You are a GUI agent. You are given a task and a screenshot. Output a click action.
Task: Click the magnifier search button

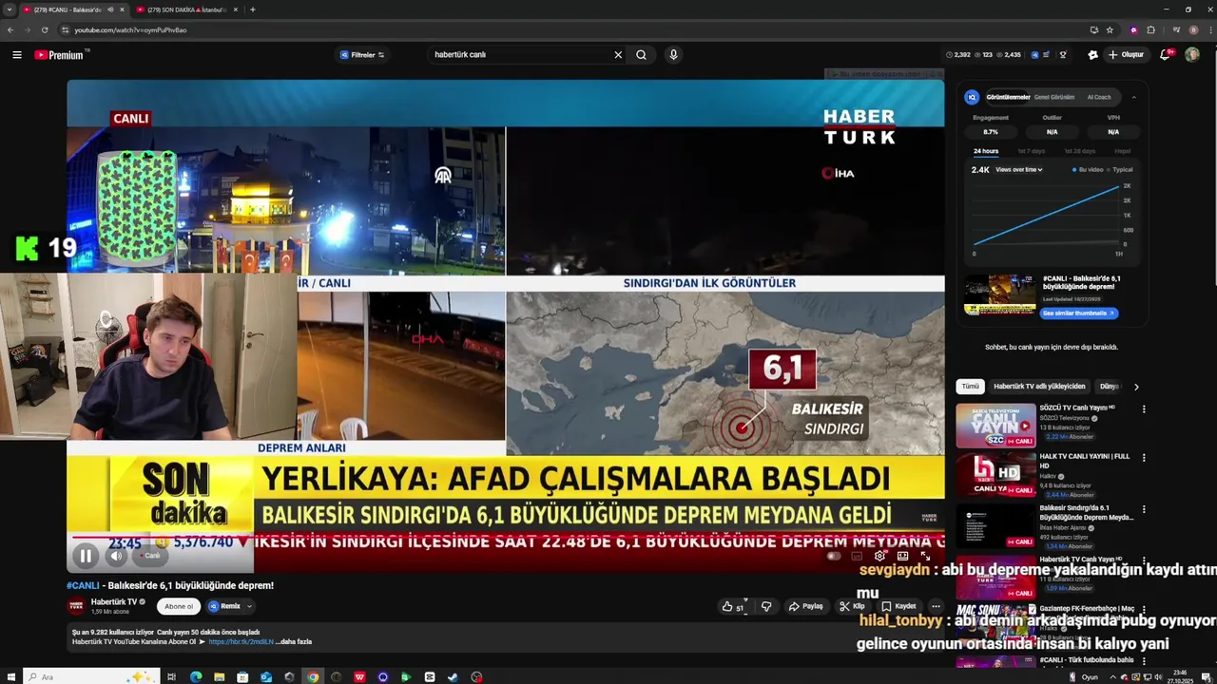(x=642, y=55)
